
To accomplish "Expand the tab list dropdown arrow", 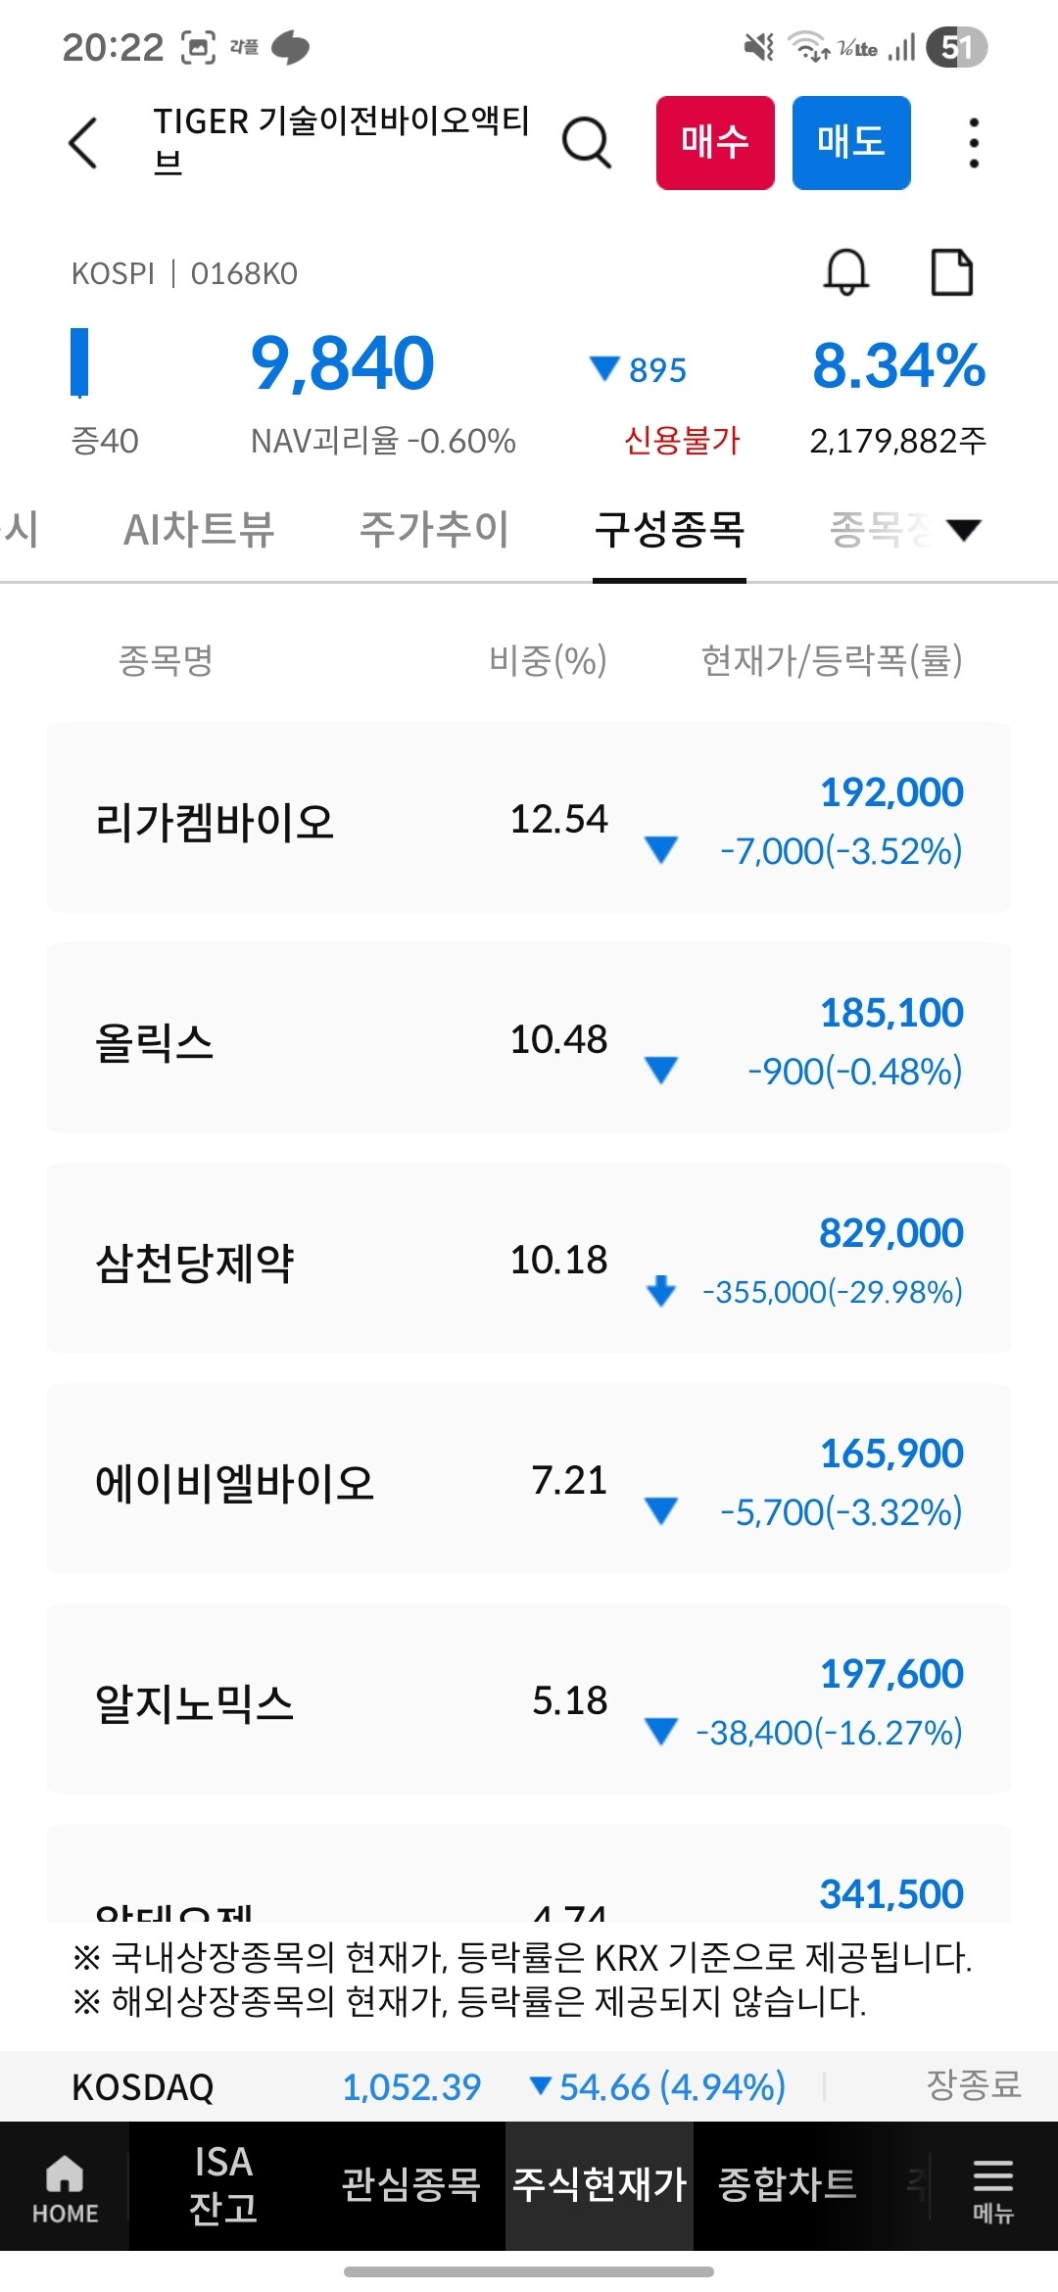I will (964, 530).
